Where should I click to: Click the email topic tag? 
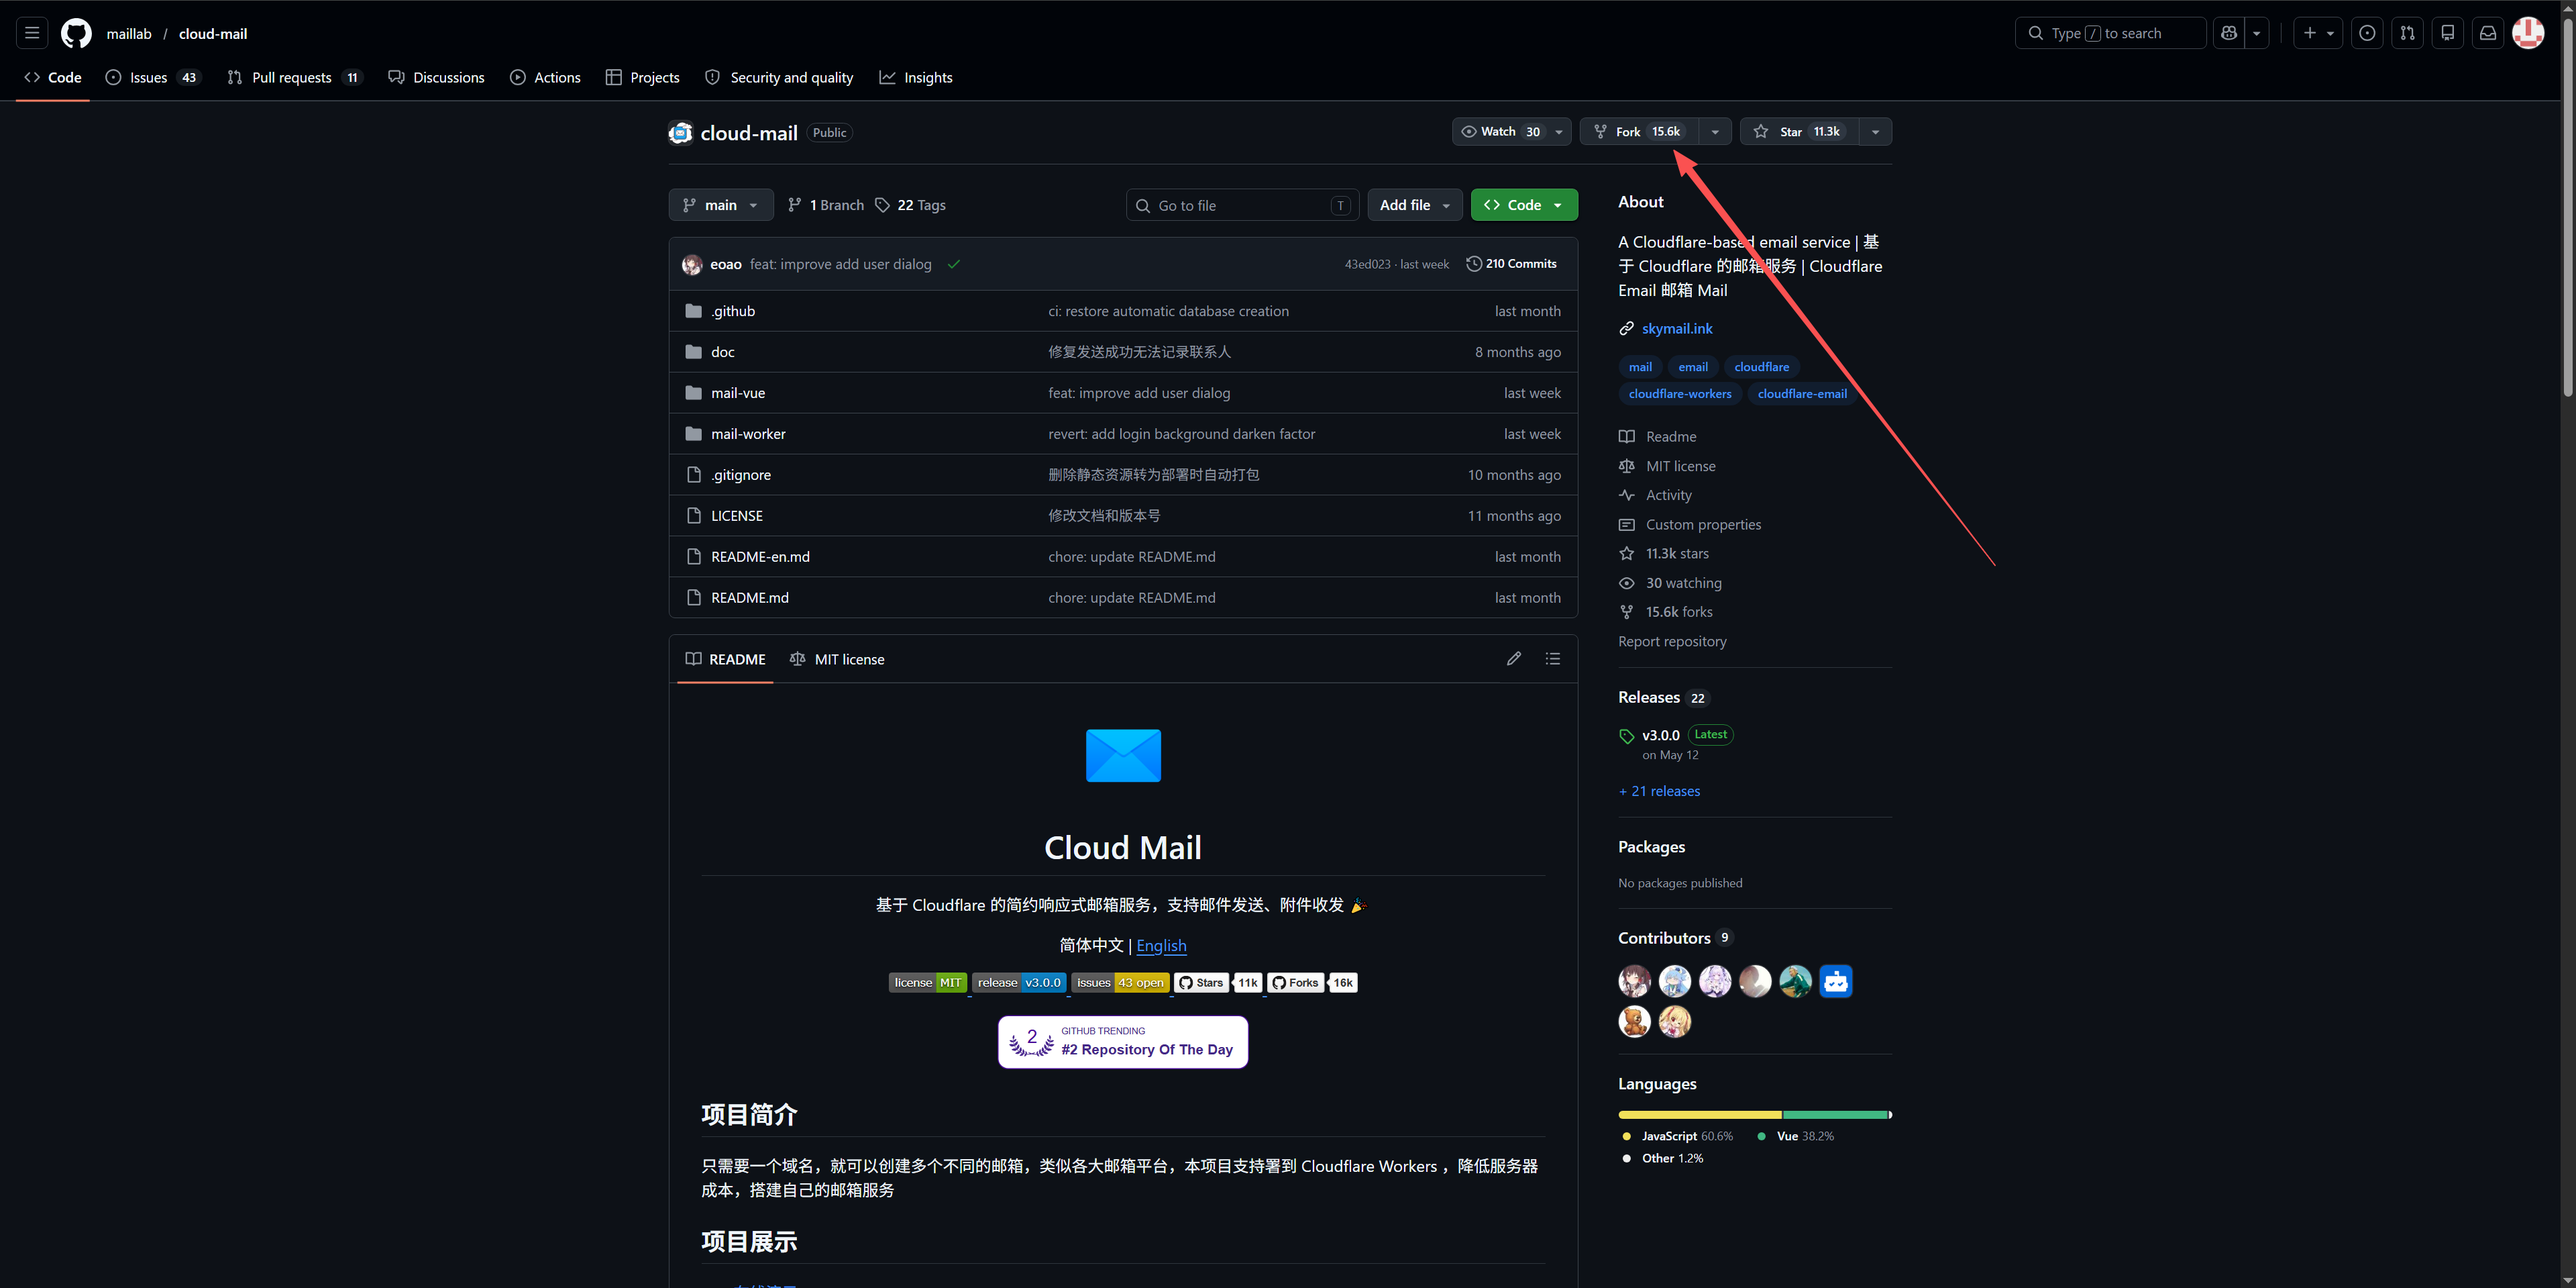coord(1693,366)
